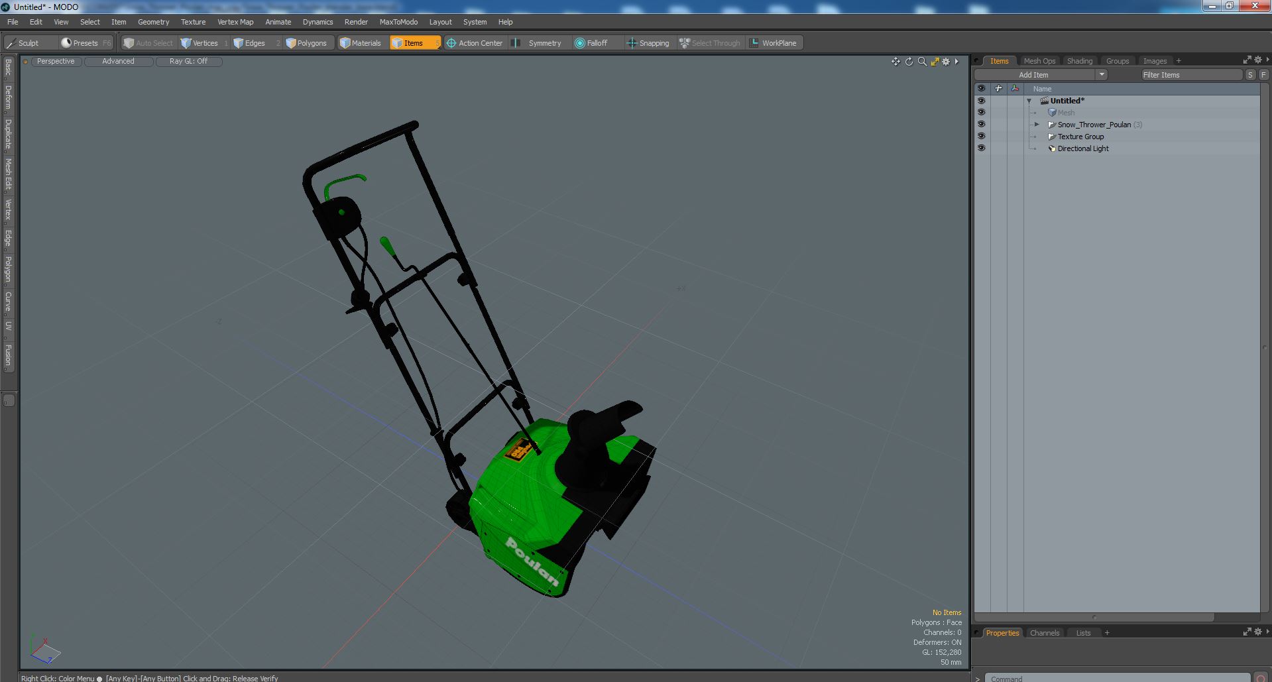
Task: Toggle visibility of Snow_Thrower_Poulan
Action: [981, 125]
